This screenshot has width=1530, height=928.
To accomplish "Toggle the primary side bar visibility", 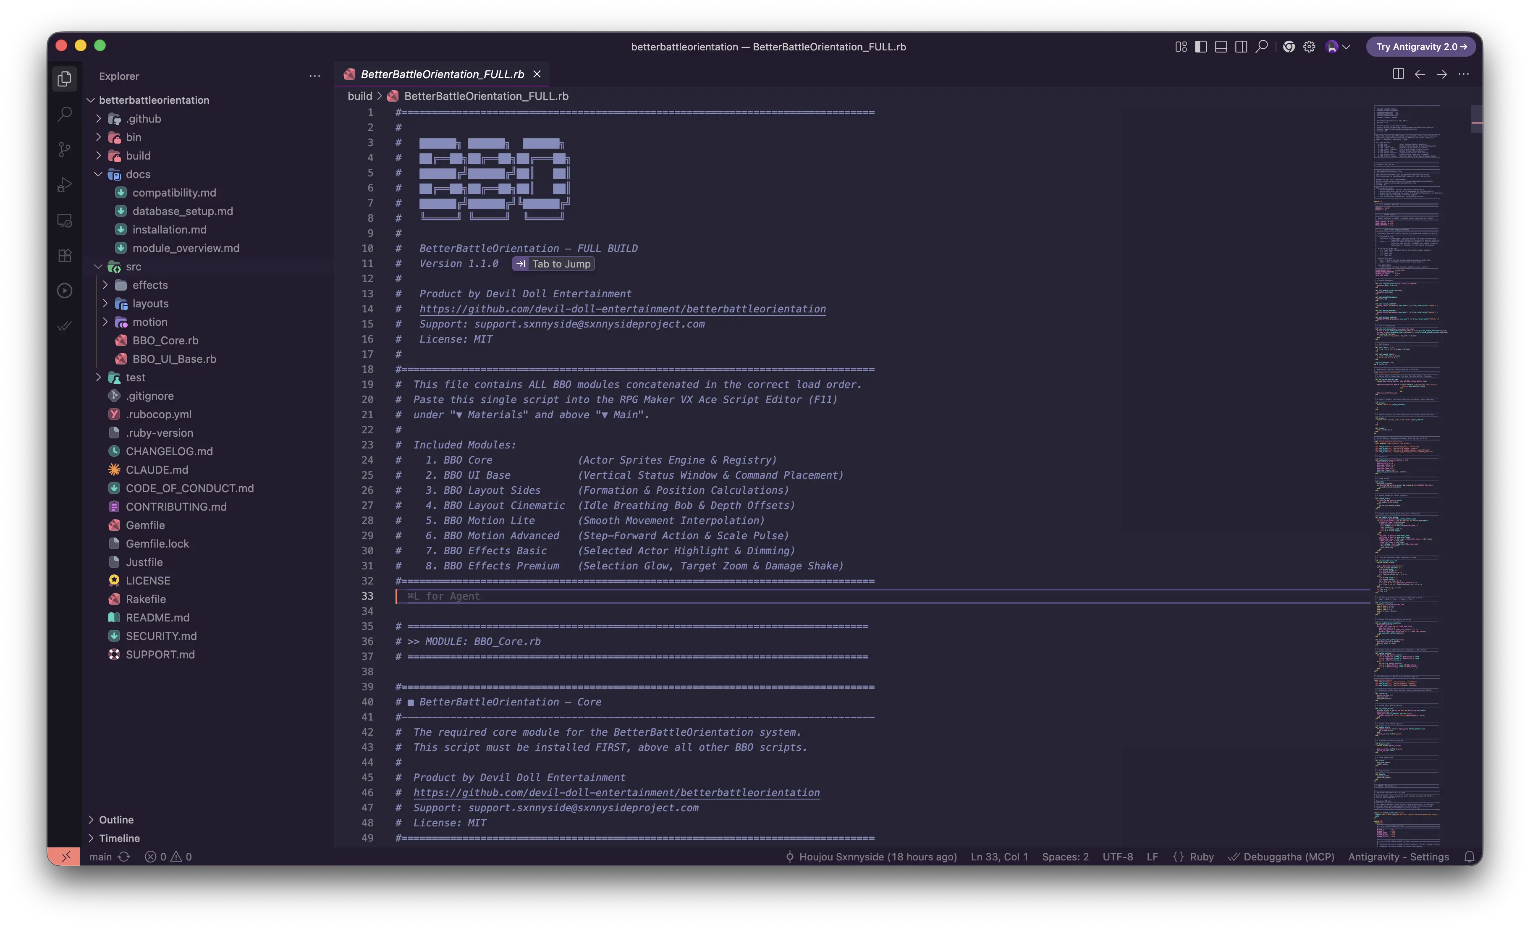I will [x=1200, y=47].
